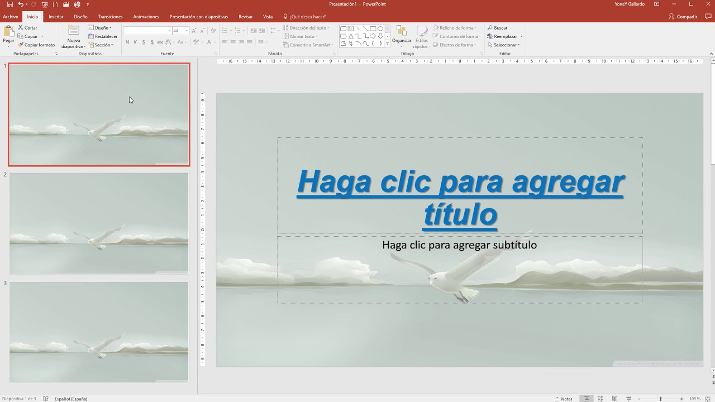Image resolution: width=715 pixels, height=402 pixels.
Task: Click zoom in plus button
Action: click(681, 399)
